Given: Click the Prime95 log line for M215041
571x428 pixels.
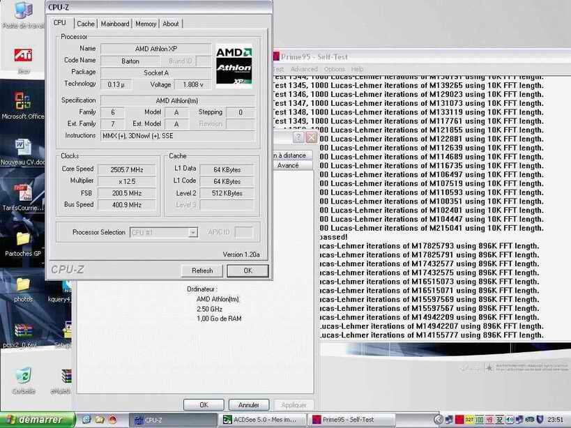Looking at the screenshot, I should [432, 228].
